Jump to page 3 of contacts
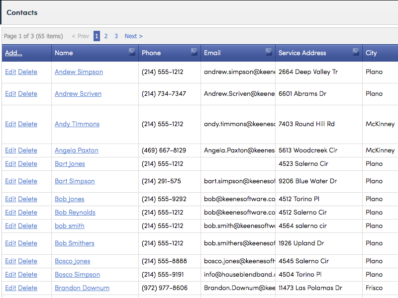The width and height of the screenshot is (398, 298). tap(116, 36)
